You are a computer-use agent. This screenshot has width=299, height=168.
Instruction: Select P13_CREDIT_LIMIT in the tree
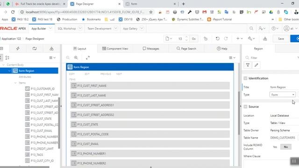pos(42,149)
